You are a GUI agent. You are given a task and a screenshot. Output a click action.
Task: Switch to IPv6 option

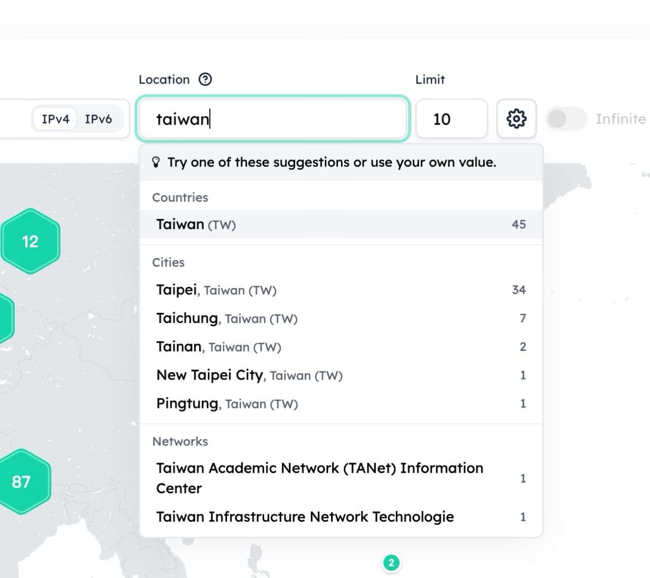click(98, 119)
